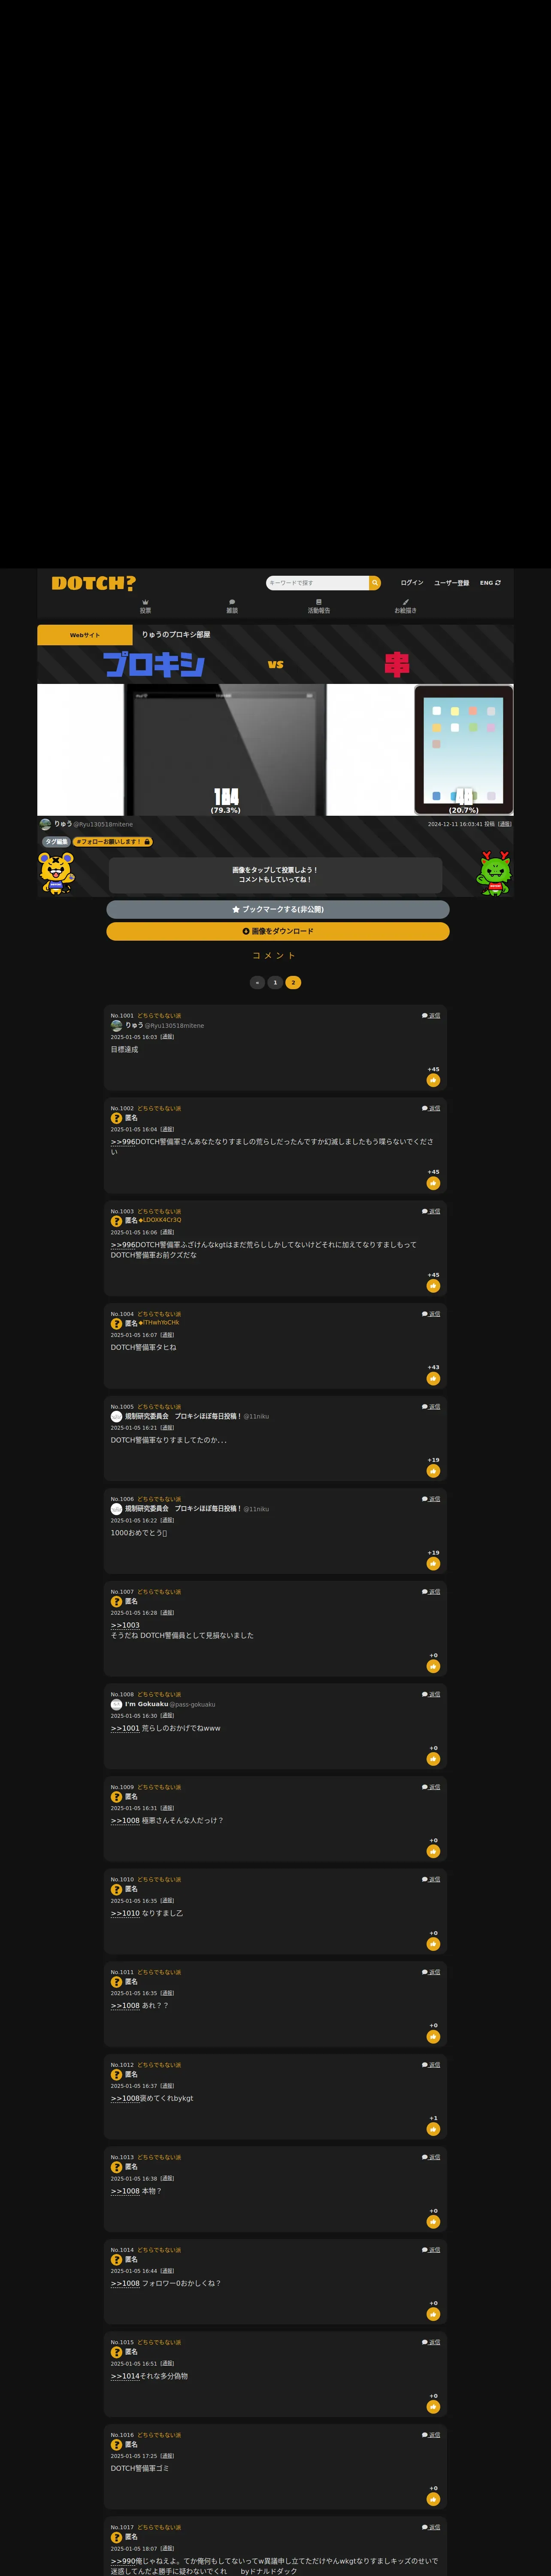Open ユーザー登録 registration link

(x=451, y=583)
